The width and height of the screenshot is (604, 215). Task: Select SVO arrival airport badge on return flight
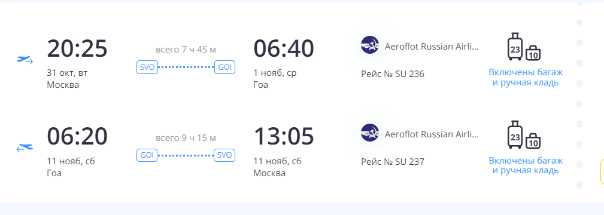[x=224, y=155]
